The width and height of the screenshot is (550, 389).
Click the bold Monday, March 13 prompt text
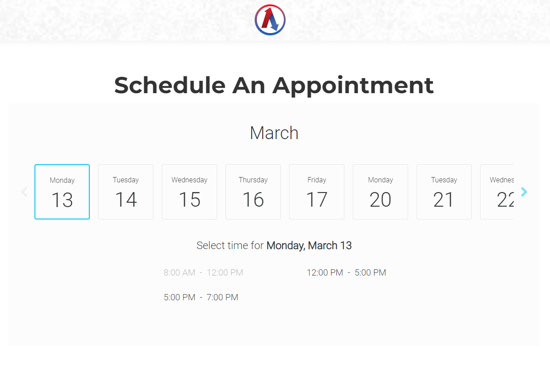[x=309, y=245]
